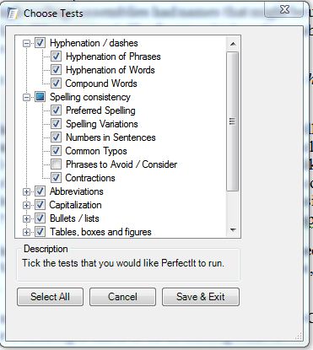
Task: Uncheck Common Typos test
Action: pos(56,151)
